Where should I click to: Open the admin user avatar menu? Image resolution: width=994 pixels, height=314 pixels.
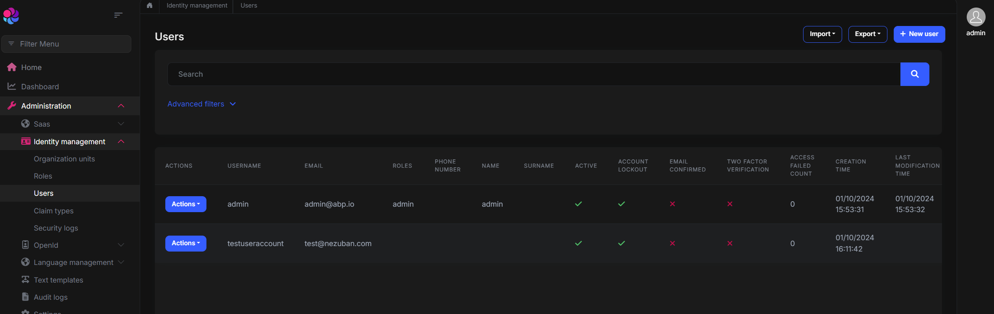coord(976,18)
